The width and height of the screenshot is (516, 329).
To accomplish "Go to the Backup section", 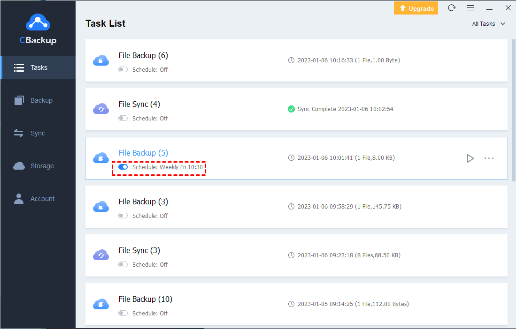I will [x=38, y=100].
